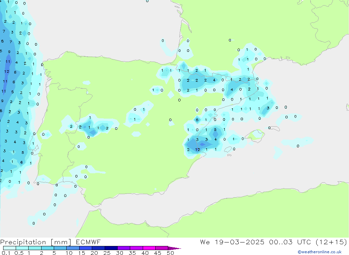Click the '35' legend scale label
The image size is (349, 255).
[x=132, y=253]
